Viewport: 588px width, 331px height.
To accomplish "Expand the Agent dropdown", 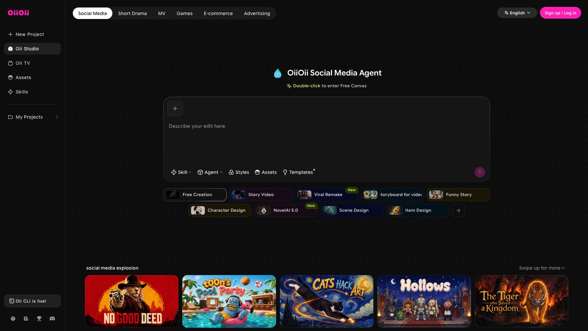I will pos(210,172).
